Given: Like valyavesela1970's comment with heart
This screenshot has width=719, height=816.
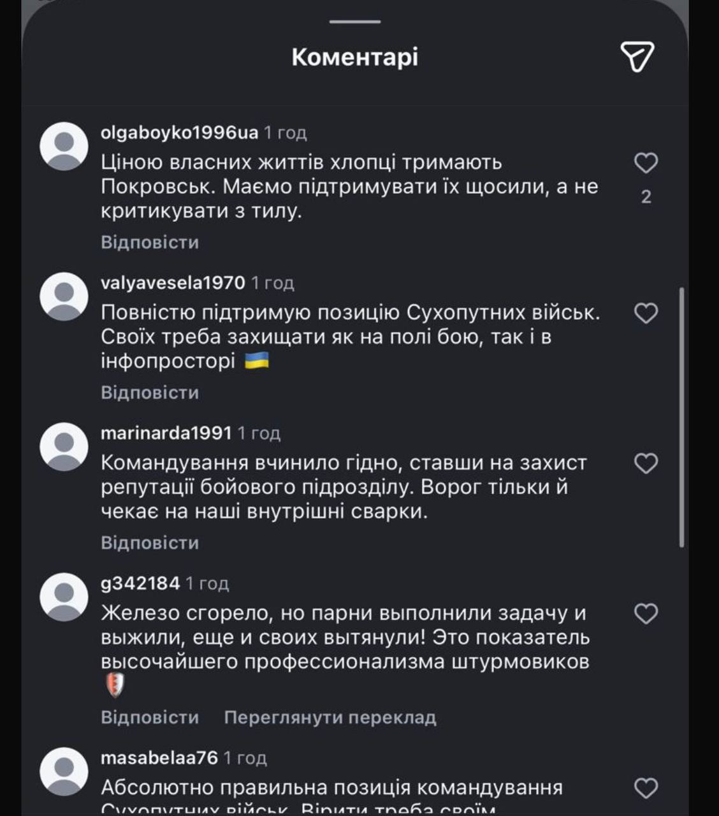Looking at the screenshot, I should coord(646,313).
